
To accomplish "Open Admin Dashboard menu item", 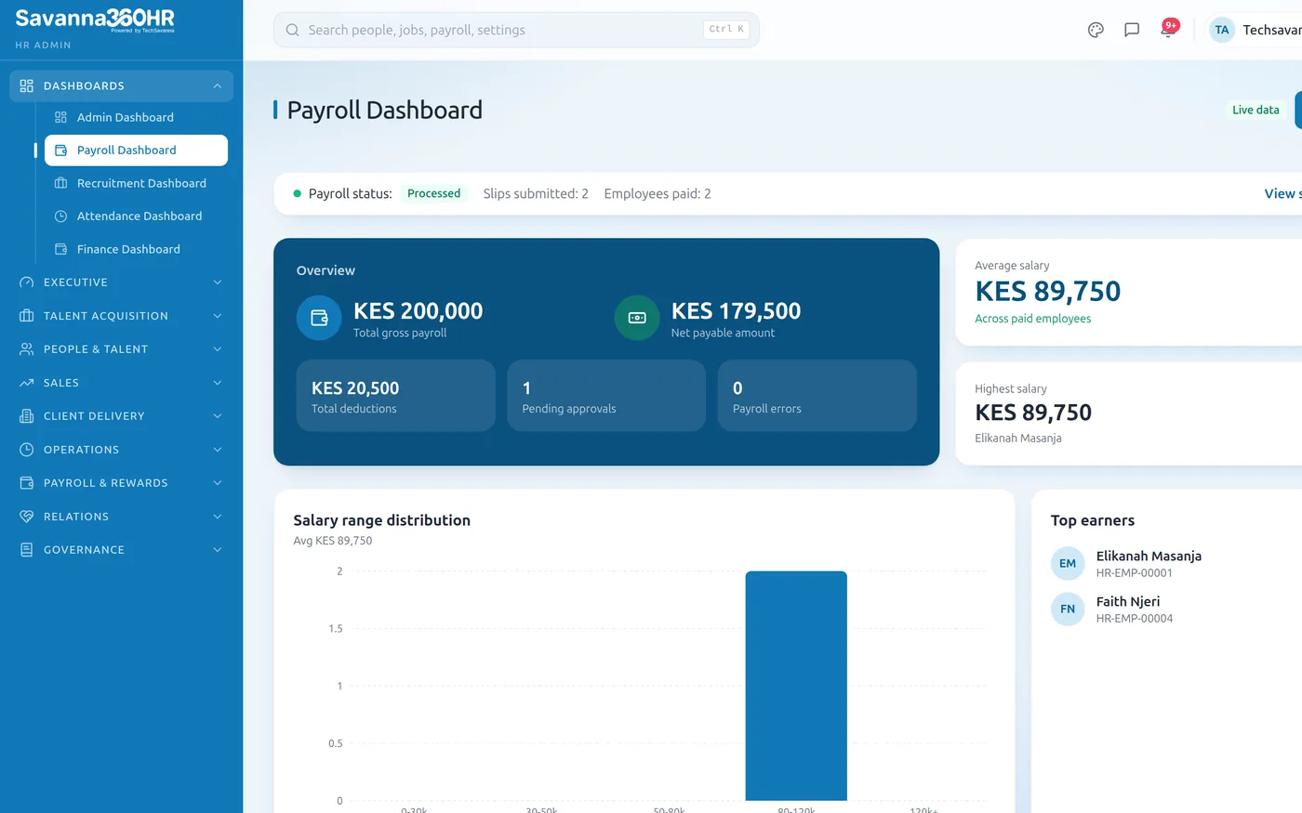I will point(136,117).
